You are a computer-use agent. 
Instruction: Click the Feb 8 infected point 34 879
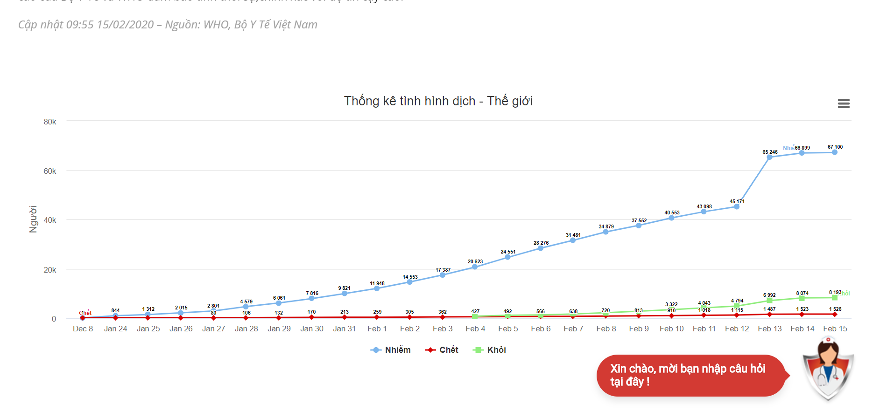[x=605, y=232]
